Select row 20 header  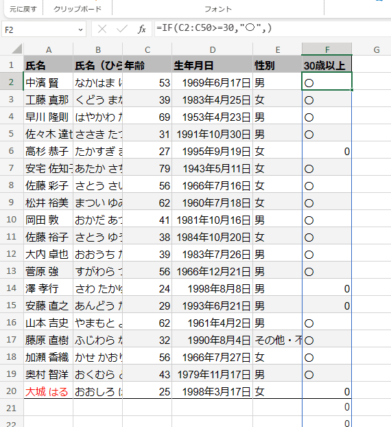click(12, 391)
